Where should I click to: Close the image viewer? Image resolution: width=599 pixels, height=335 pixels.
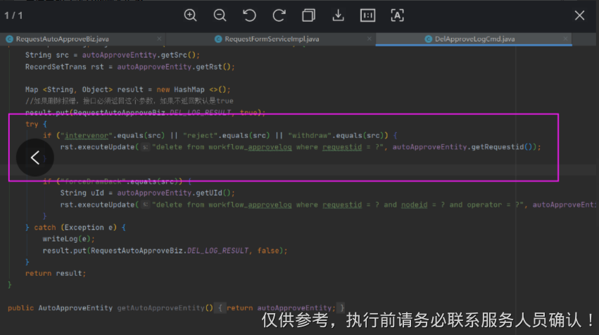coord(579,15)
